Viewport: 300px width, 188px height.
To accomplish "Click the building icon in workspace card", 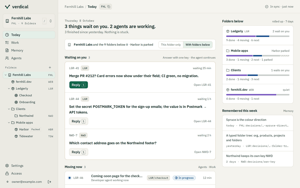I will click(x=7, y=21).
